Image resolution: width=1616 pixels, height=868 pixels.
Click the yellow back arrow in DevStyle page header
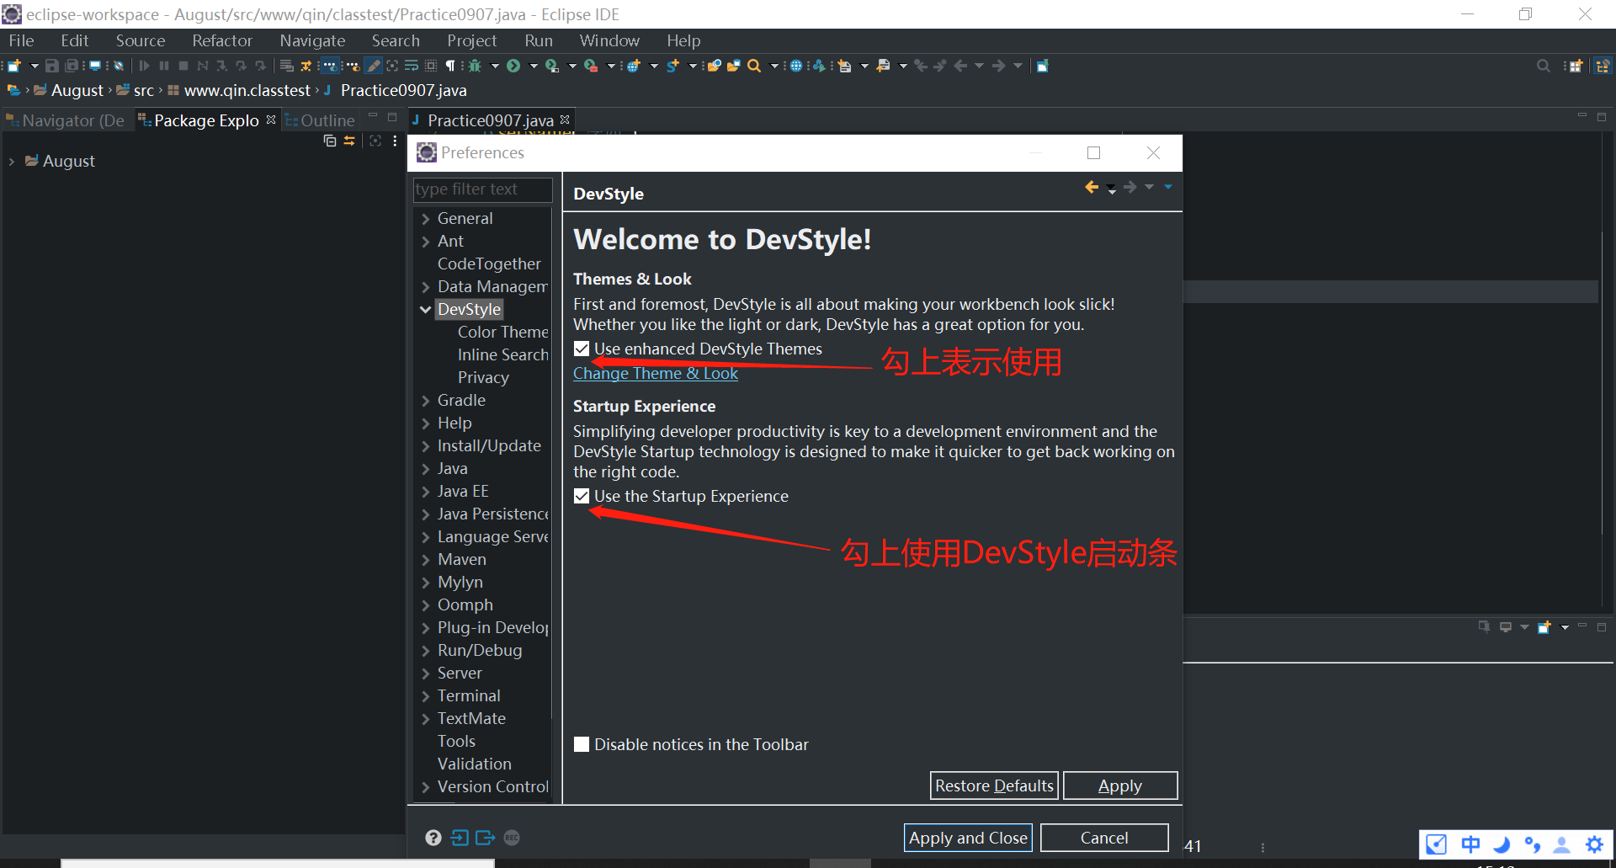tap(1092, 187)
